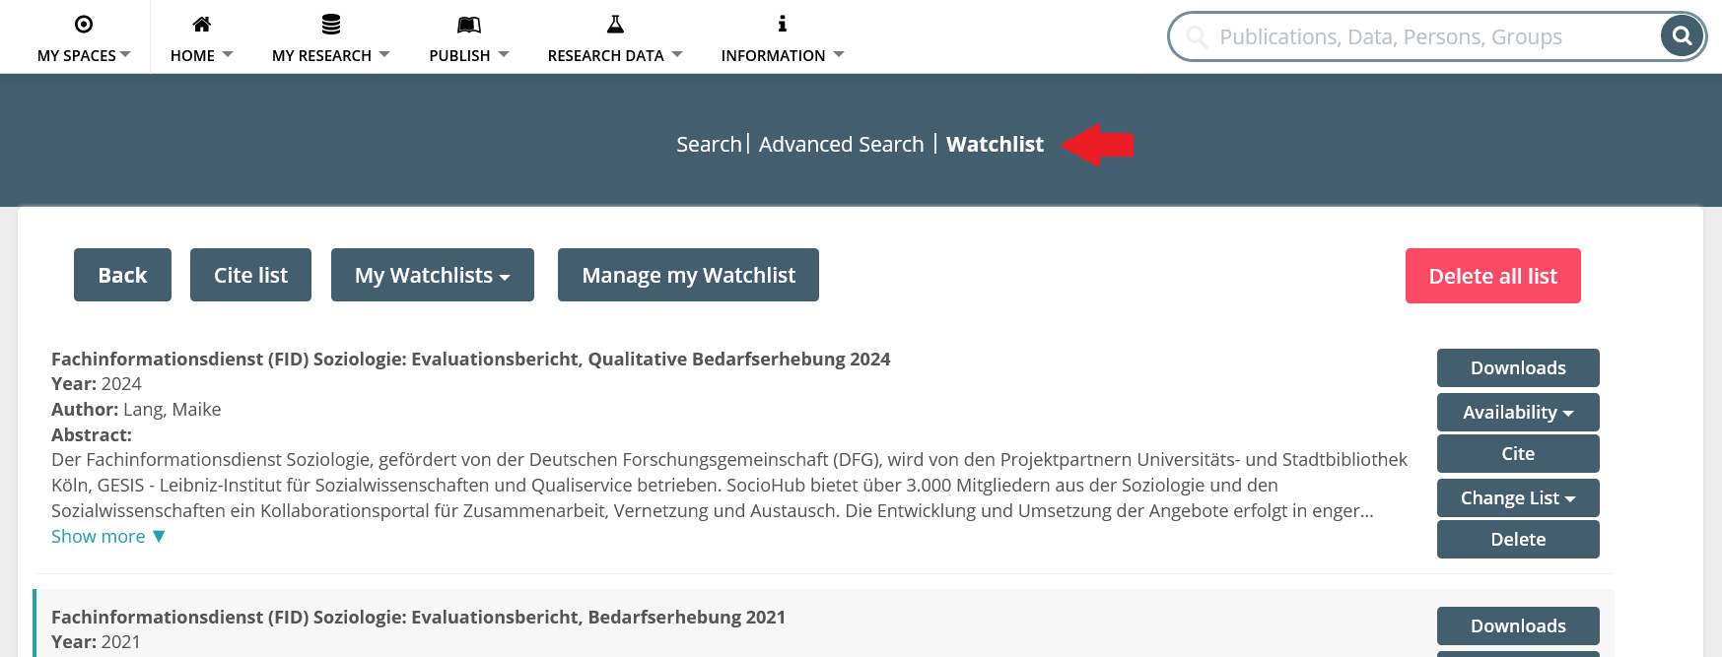Image resolution: width=1722 pixels, height=657 pixels.
Task: Click the Cite list button
Action: [x=250, y=276]
